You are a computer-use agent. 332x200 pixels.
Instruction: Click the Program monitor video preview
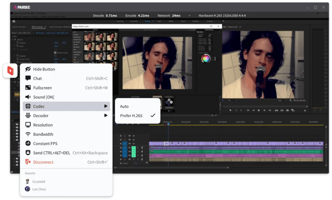[263, 65]
